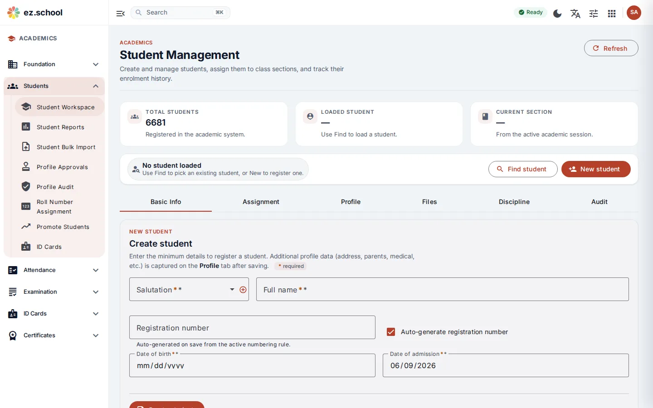Click the add salutation plus icon
653x408 pixels.
click(x=243, y=290)
